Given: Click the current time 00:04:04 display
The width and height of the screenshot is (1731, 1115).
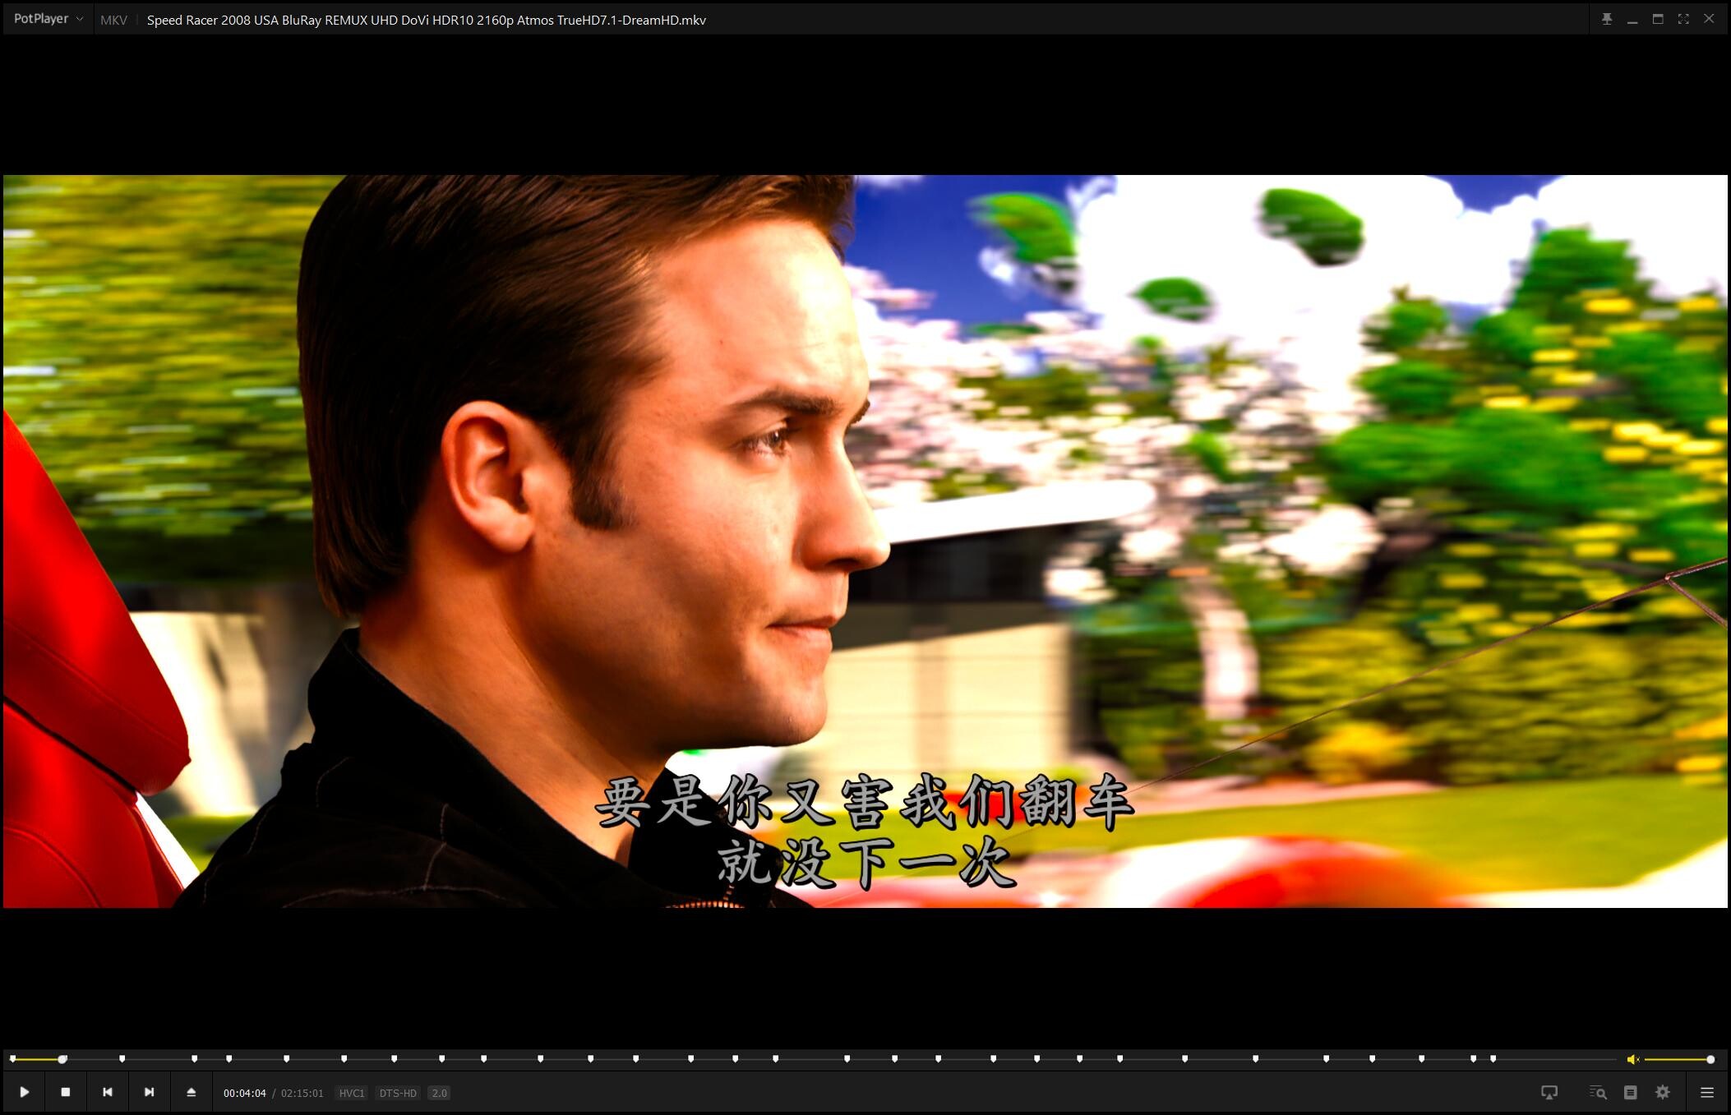Looking at the screenshot, I should click(245, 1093).
